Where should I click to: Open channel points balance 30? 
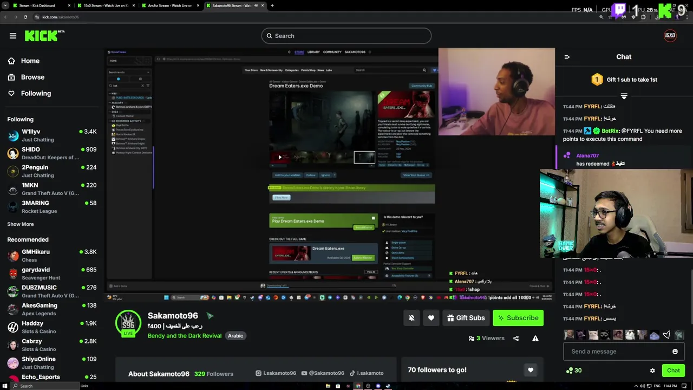(574, 370)
